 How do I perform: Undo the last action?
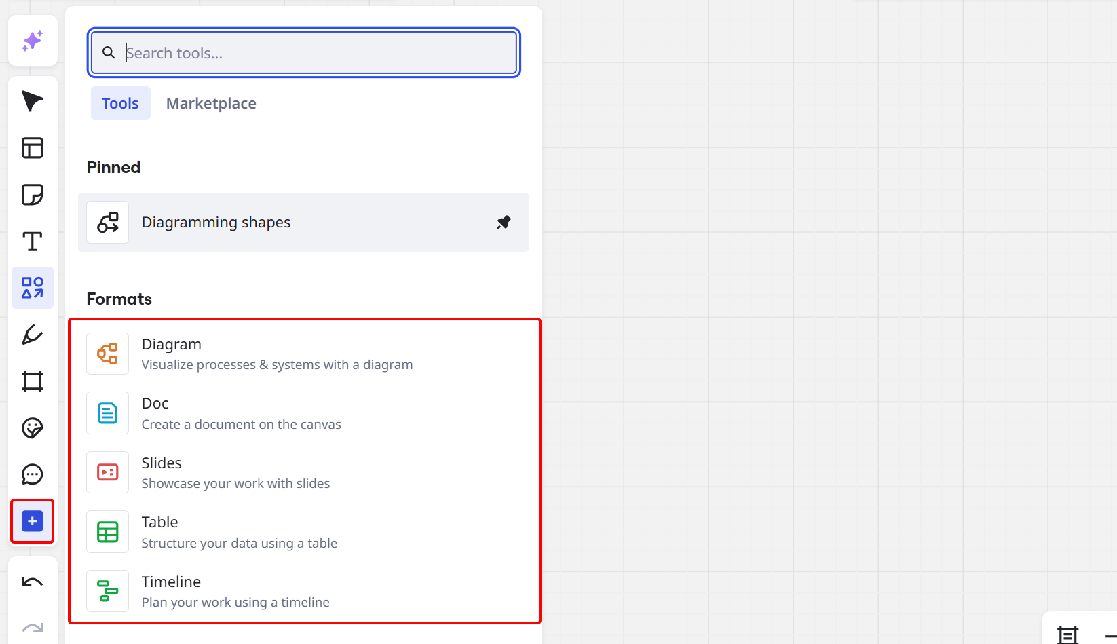tap(32, 582)
